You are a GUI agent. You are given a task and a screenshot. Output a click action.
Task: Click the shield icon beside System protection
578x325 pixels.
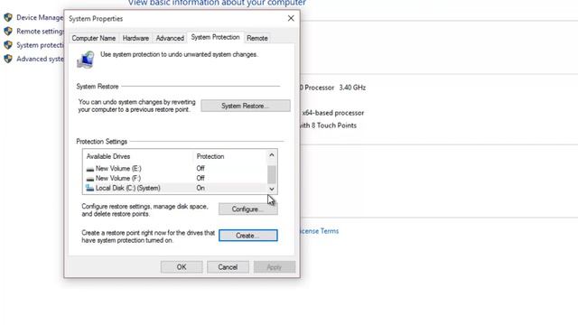(8, 45)
